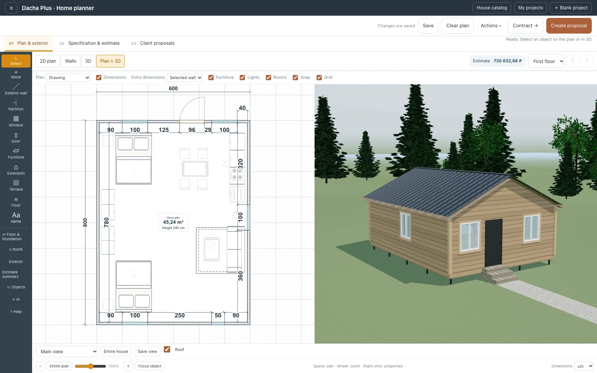The width and height of the screenshot is (597, 373).
Task: Switch to 2D plan view
Action: (48, 61)
